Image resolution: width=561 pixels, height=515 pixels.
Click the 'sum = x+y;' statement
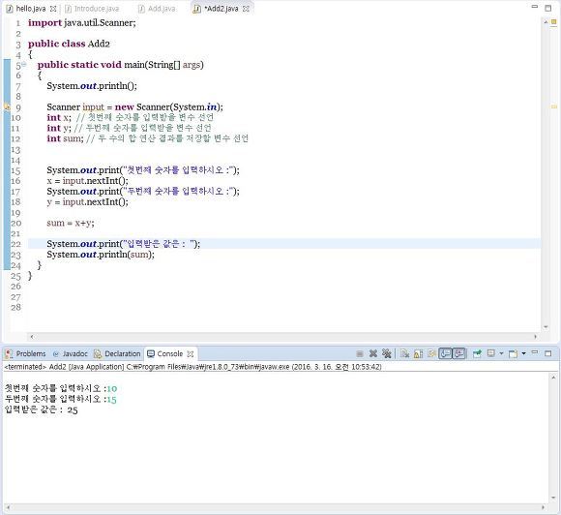(71, 223)
